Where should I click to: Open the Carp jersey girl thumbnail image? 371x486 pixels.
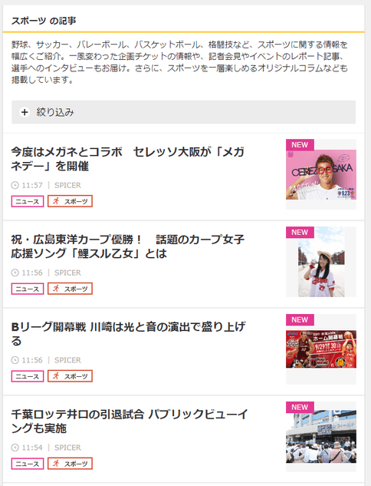tap(321, 262)
